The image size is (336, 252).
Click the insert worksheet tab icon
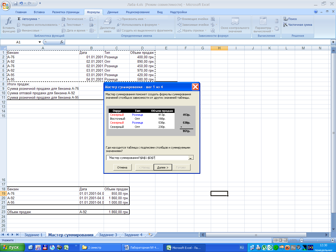point(150,235)
